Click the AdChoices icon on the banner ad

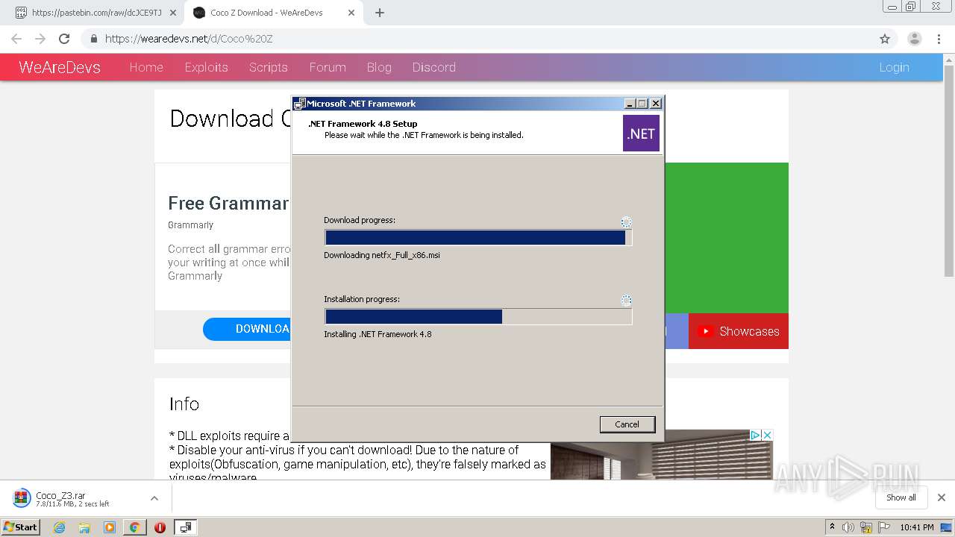click(755, 435)
